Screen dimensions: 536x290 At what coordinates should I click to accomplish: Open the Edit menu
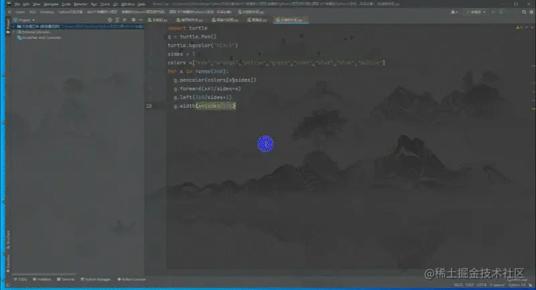pos(26,4)
